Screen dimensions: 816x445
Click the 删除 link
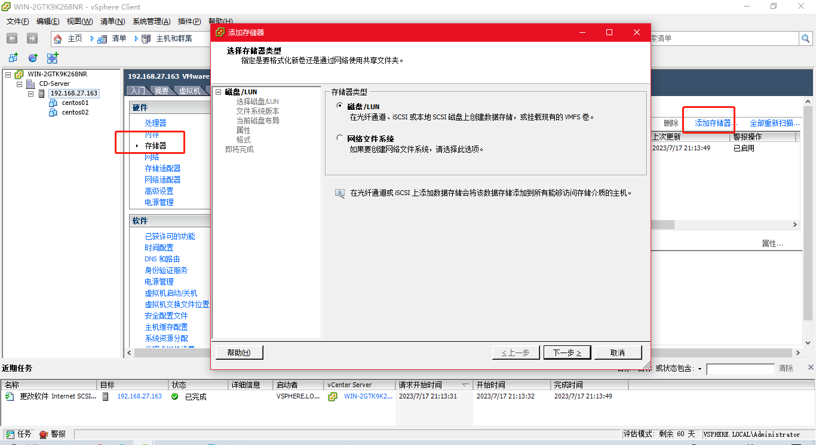(671, 123)
